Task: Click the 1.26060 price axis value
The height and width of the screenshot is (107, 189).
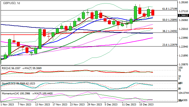Action: coord(184,20)
